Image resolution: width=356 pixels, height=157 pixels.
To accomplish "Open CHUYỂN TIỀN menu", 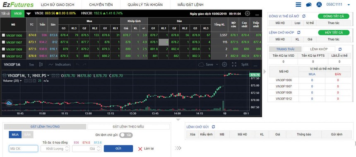I will click(x=101, y=5).
